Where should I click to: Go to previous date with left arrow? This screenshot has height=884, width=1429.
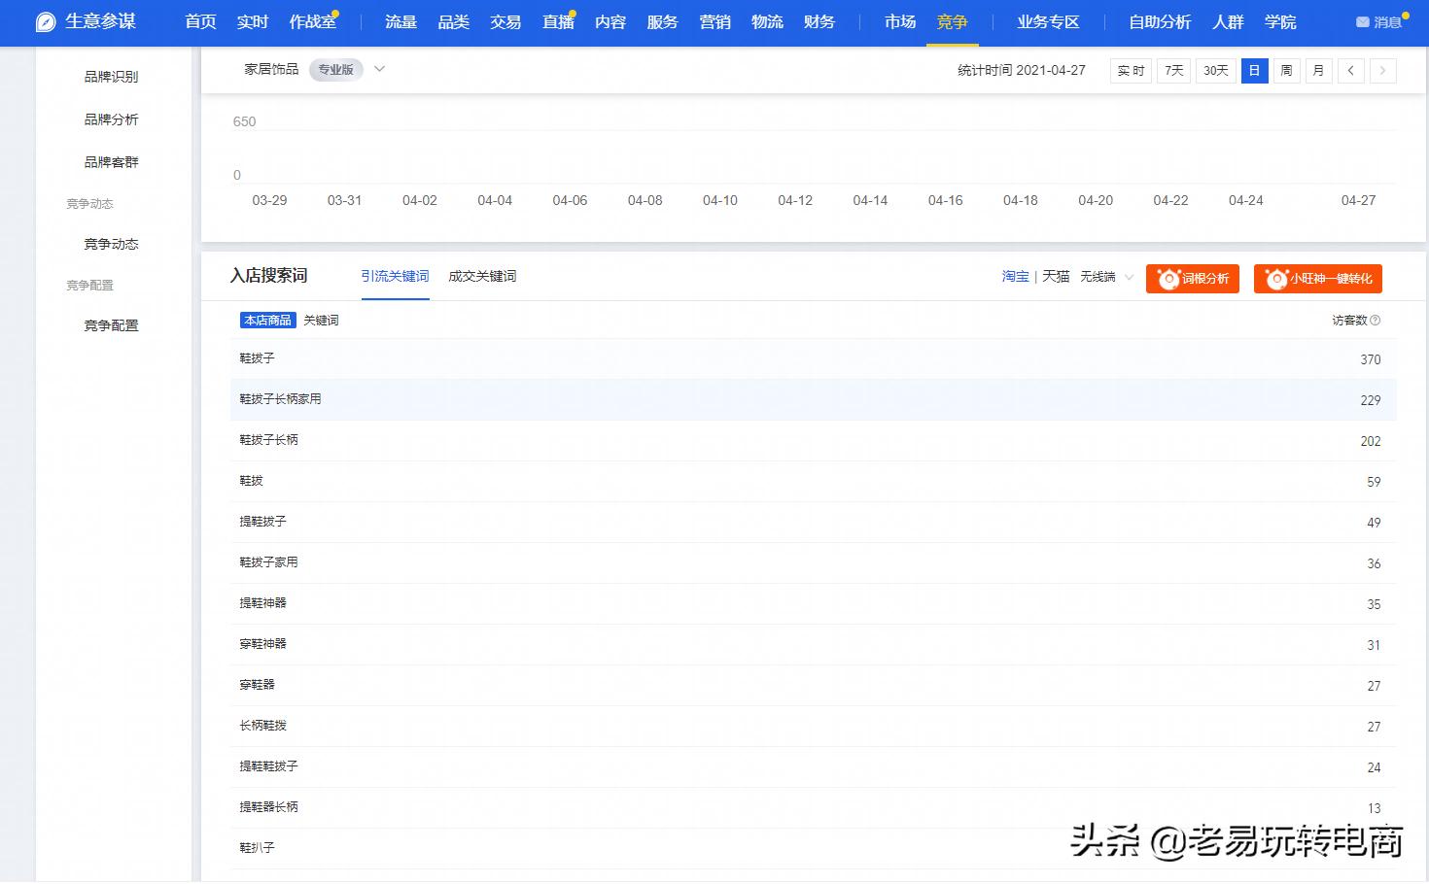coord(1350,70)
